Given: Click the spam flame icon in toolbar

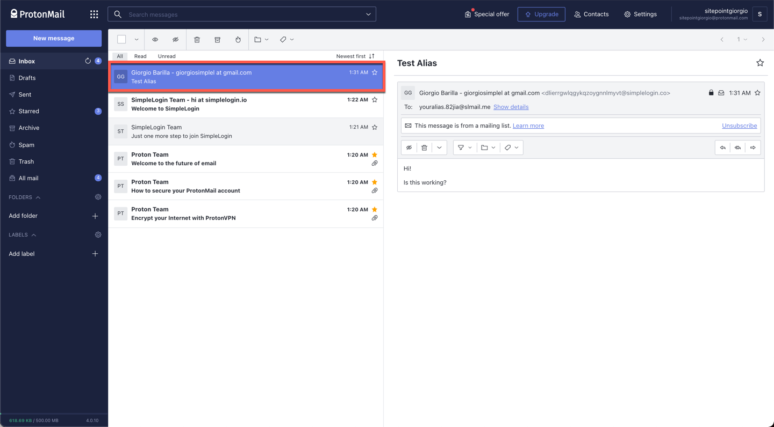Looking at the screenshot, I should click(x=238, y=40).
